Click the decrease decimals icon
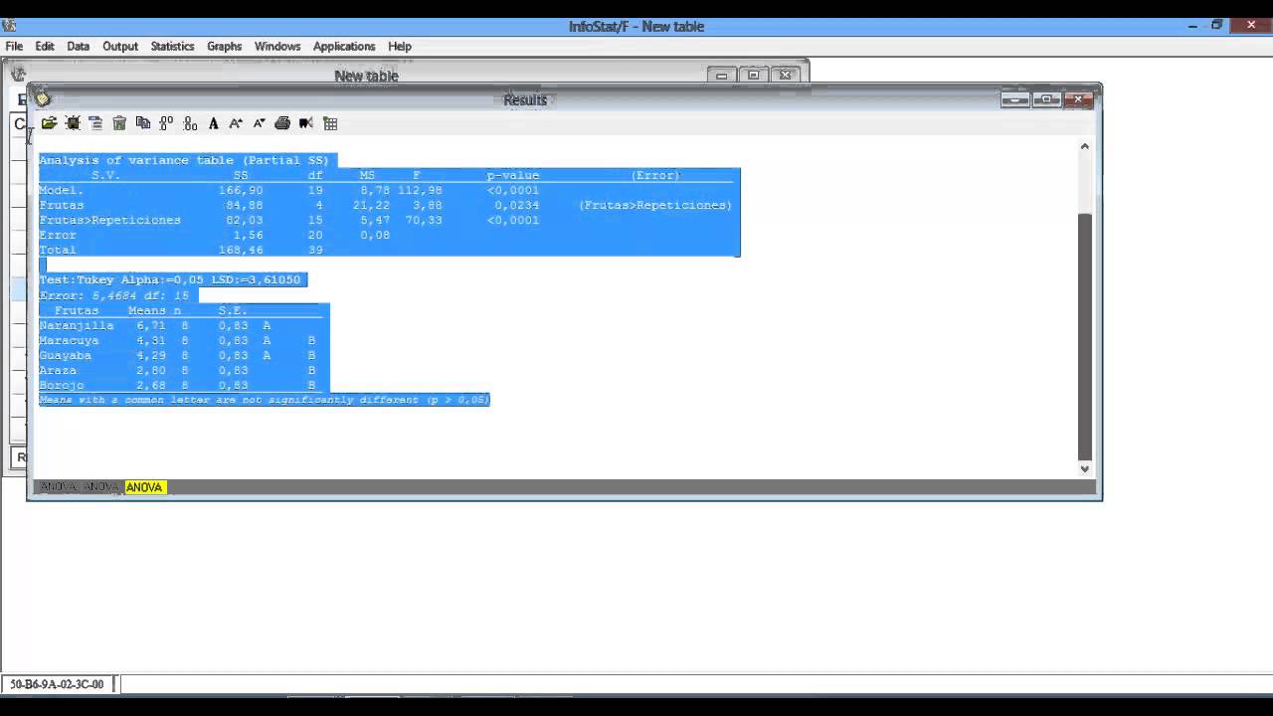Viewport: 1273px width, 716px height. click(x=190, y=123)
